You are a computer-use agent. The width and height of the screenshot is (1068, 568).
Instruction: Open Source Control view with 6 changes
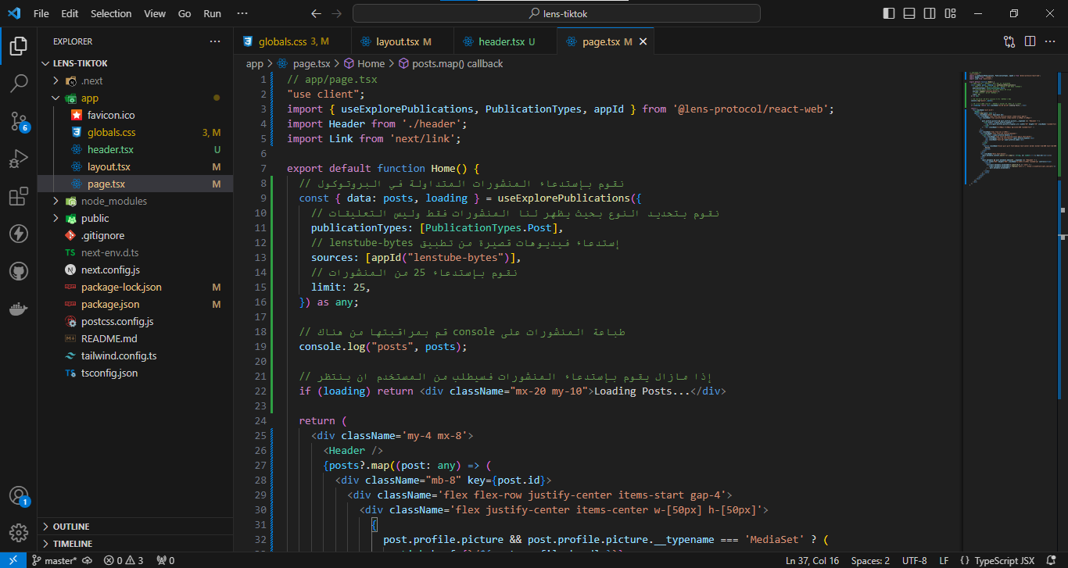(x=19, y=120)
